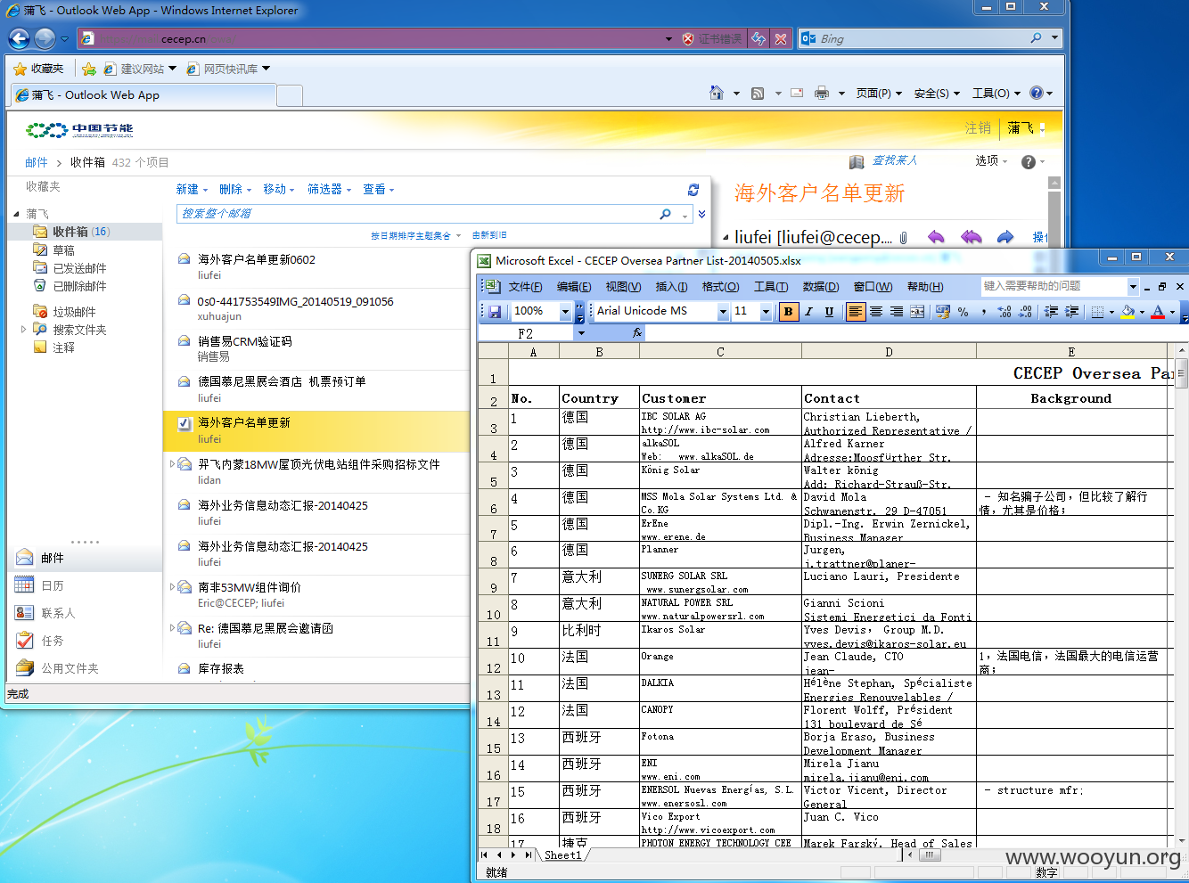Click the Save icon in Excel toolbar
Screen dimensions: 1189x883
point(495,311)
